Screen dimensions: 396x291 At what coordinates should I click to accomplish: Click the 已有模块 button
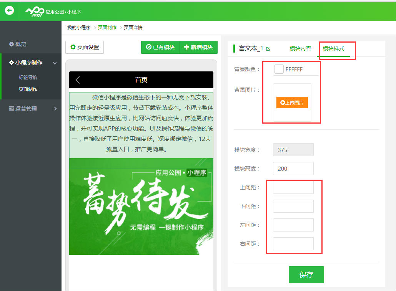(x=160, y=47)
